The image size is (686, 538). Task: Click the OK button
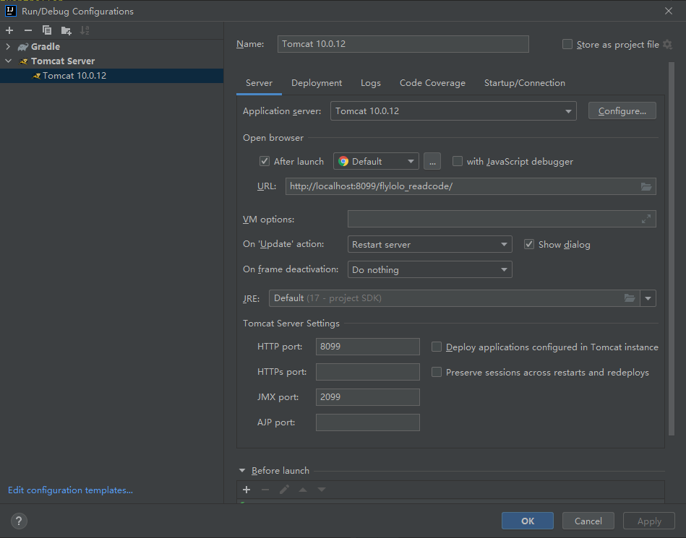click(x=528, y=521)
